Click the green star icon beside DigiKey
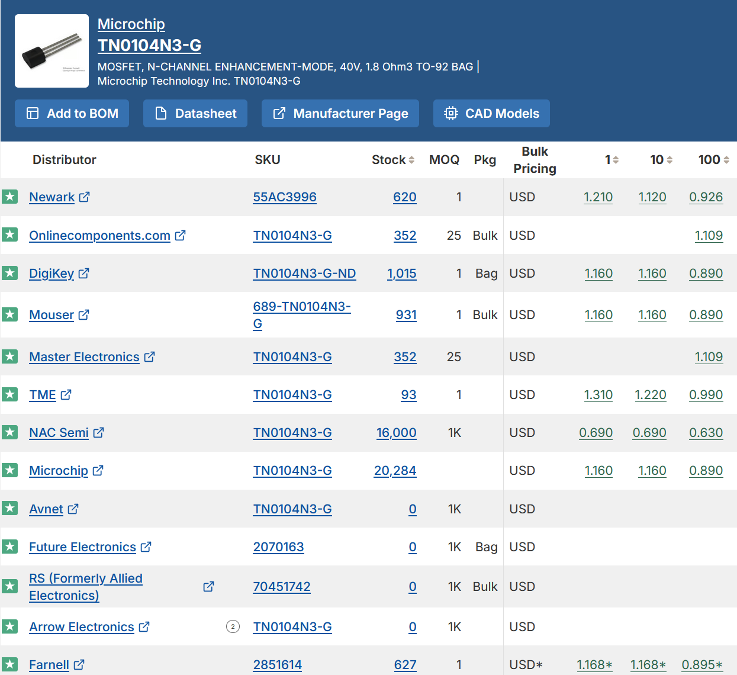The image size is (737, 675). 9,272
